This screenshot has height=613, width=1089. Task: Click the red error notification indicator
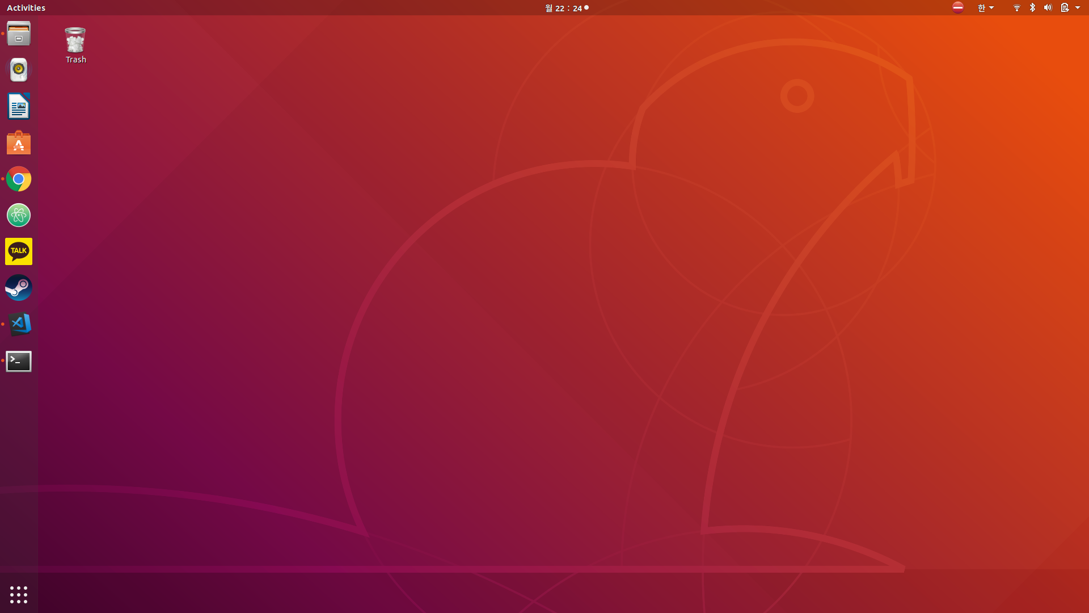click(958, 7)
